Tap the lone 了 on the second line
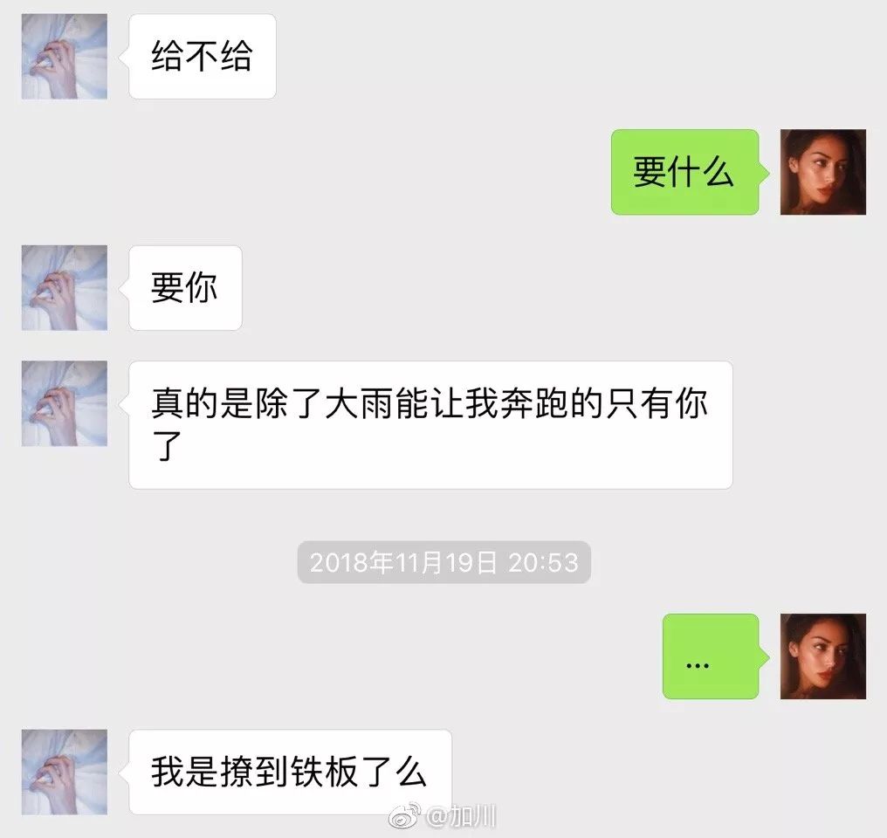Viewport: 887px width, 838px height. pos(167,446)
